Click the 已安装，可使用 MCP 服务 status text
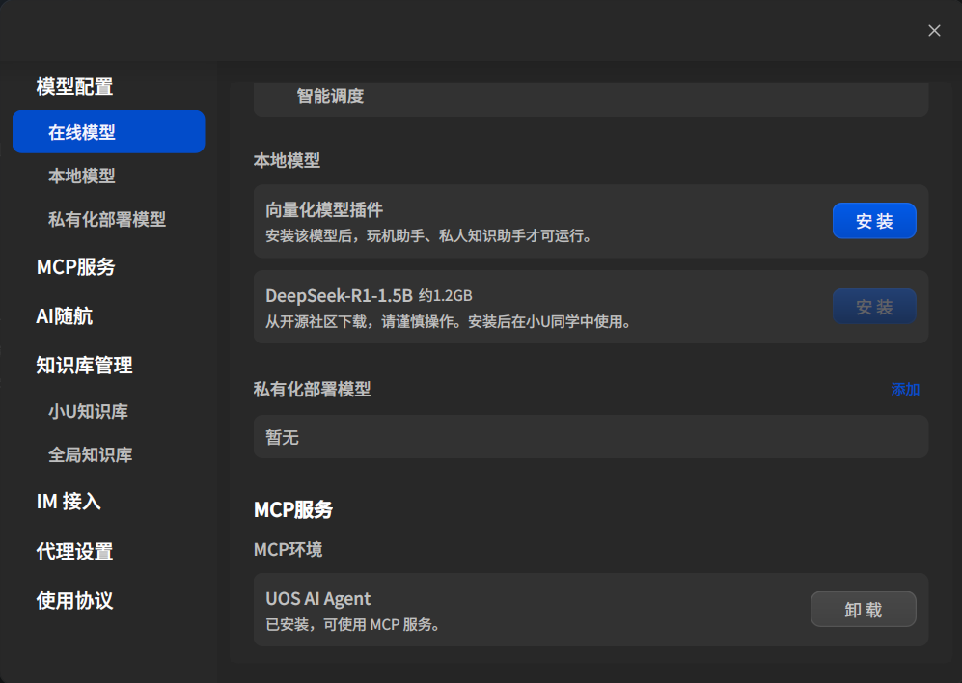This screenshot has height=683, width=962. point(353,625)
